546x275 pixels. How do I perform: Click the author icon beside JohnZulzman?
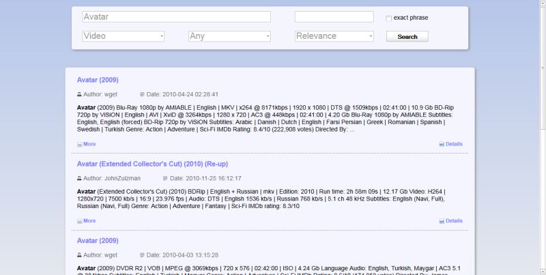(79, 178)
